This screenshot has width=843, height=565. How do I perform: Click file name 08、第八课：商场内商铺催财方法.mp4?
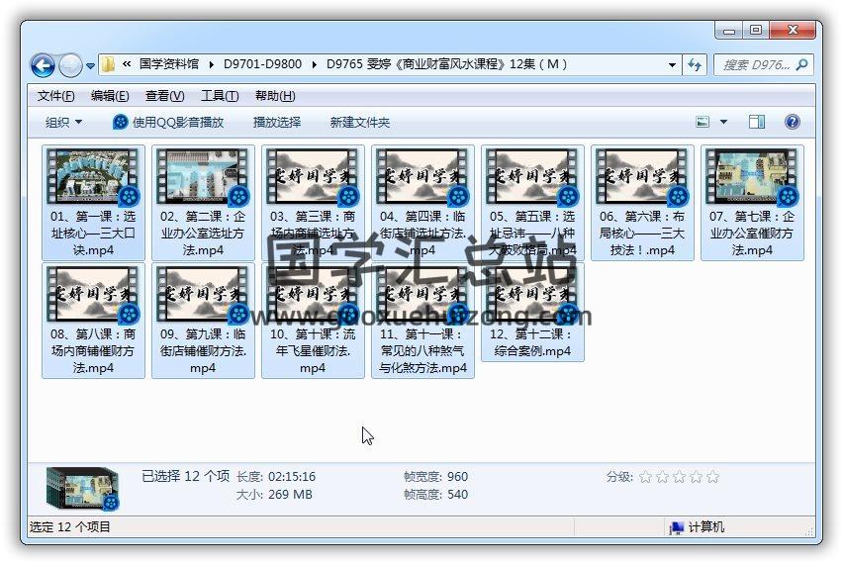(x=93, y=351)
